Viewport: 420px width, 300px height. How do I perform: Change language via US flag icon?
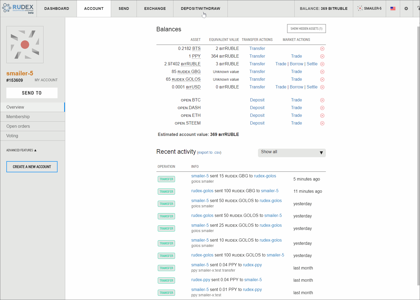[393, 8]
